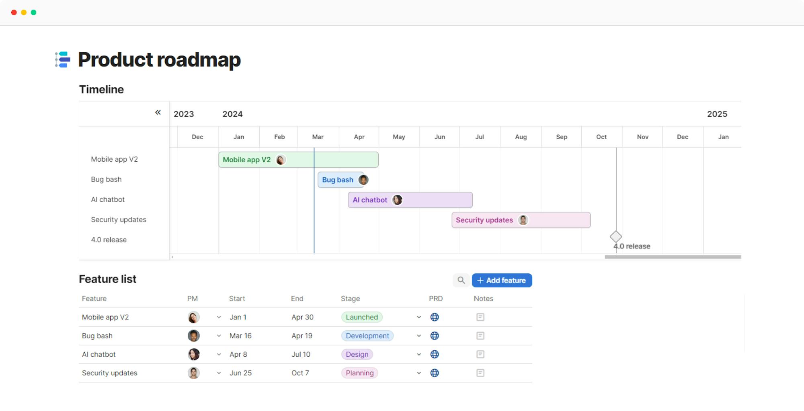Click the Feature column header
Viewport: 804px width, 411px height.
(94, 299)
